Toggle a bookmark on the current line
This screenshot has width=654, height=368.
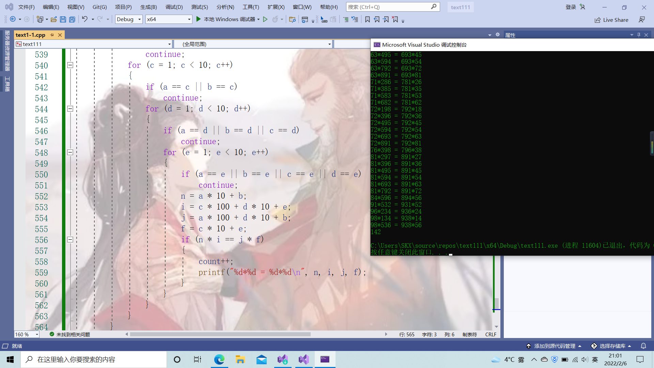(368, 19)
